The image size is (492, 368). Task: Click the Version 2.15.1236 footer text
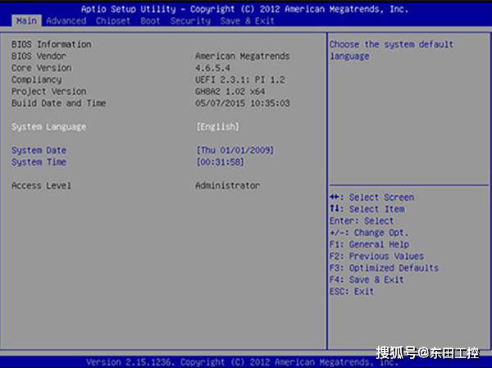[x=242, y=362]
